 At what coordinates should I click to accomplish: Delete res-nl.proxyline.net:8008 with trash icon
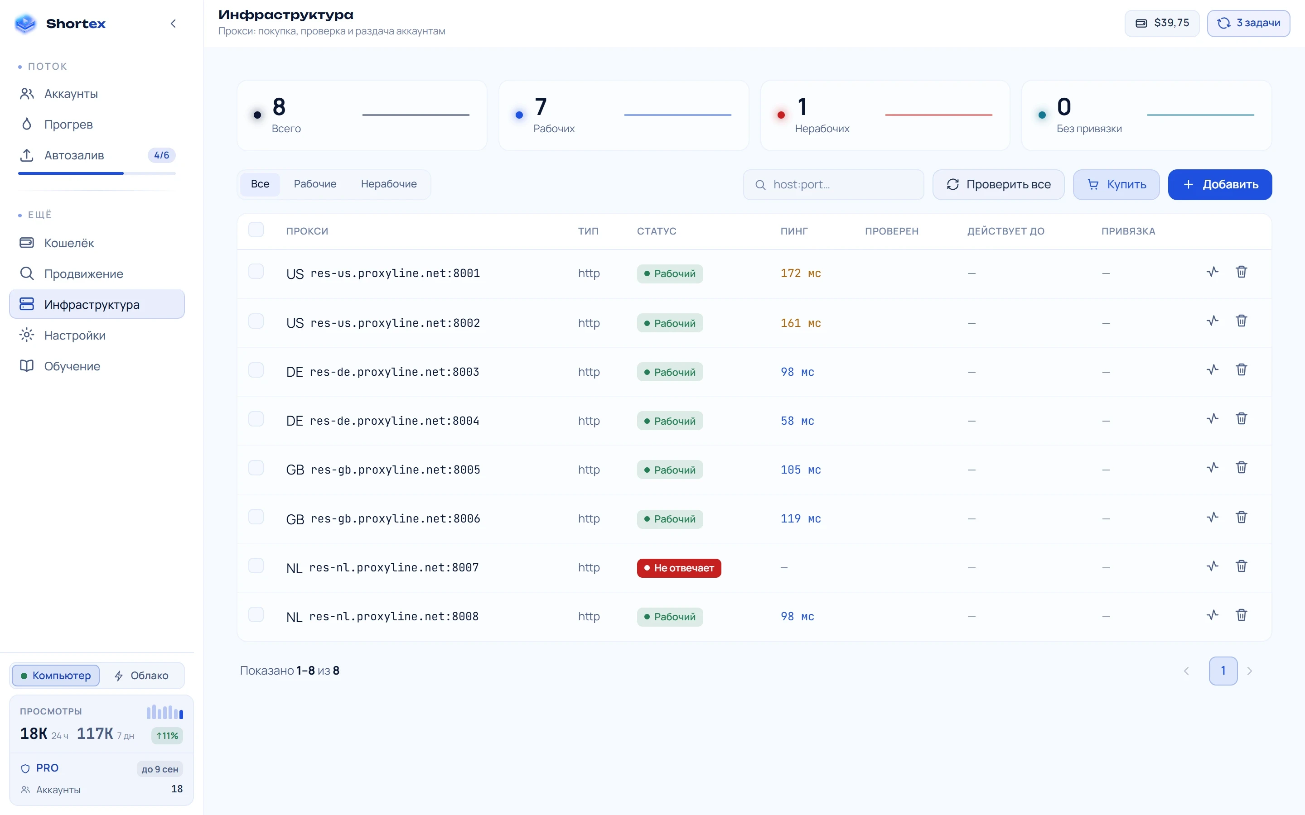[x=1242, y=615]
